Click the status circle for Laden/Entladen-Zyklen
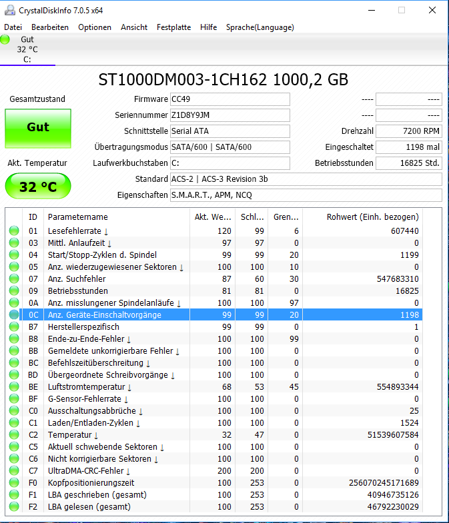This screenshot has height=523, width=449. [x=14, y=423]
